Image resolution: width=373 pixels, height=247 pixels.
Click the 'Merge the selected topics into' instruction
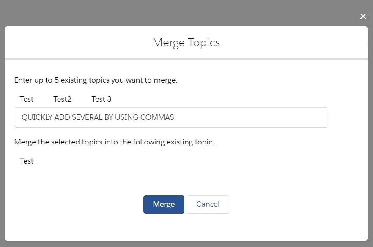(x=114, y=142)
